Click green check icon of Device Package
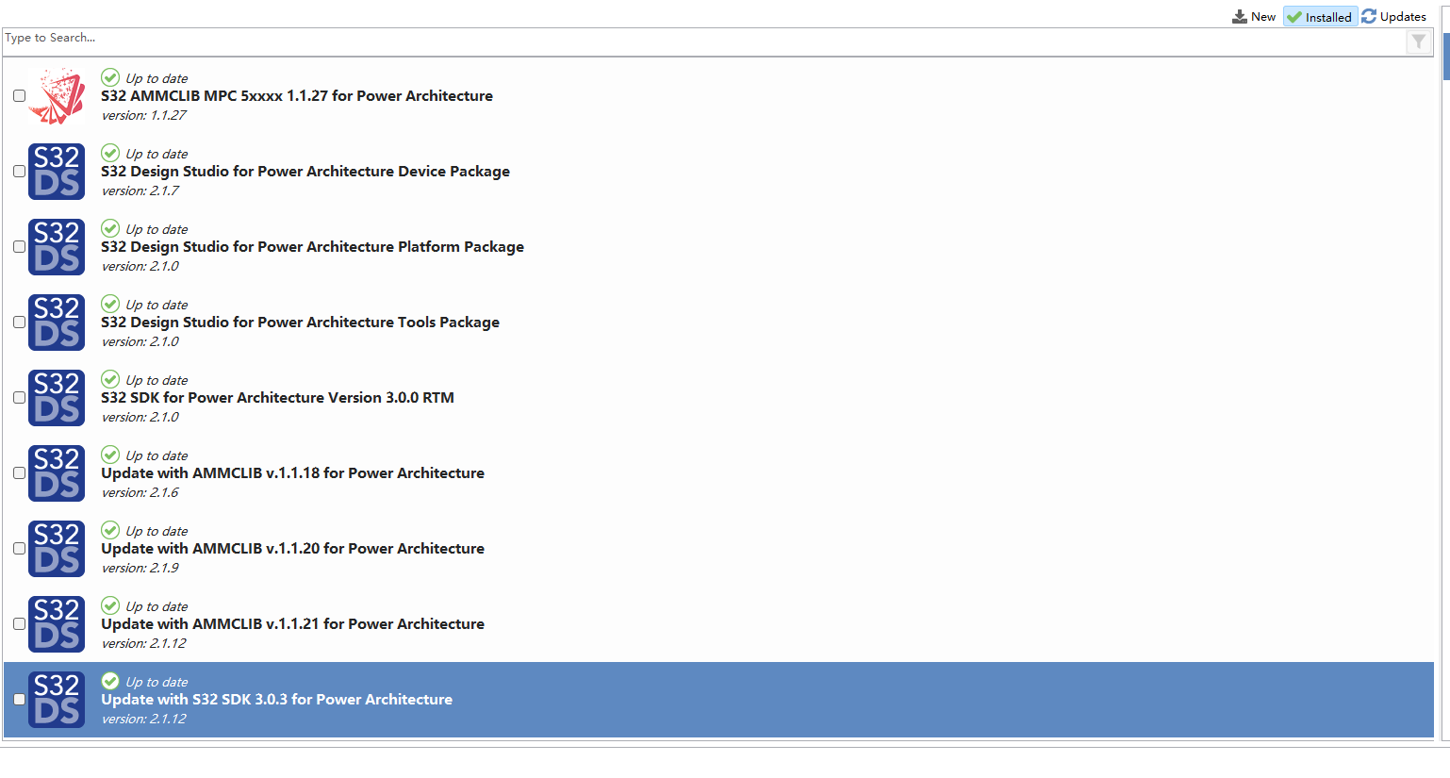This screenshot has width=1450, height=778. pyautogui.click(x=110, y=153)
